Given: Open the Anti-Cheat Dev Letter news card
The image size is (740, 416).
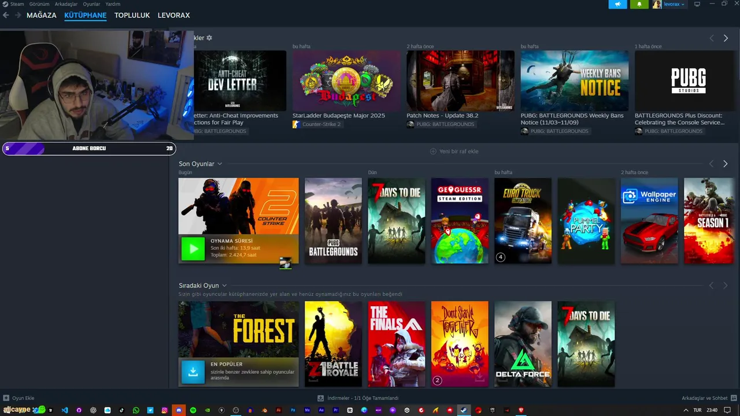Looking at the screenshot, I should [x=240, y=81].
